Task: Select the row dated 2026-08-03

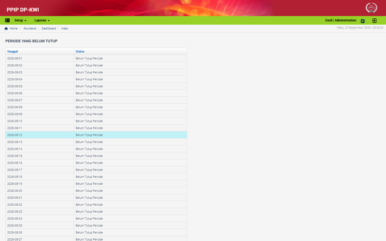Action: [x=96, y=72]
